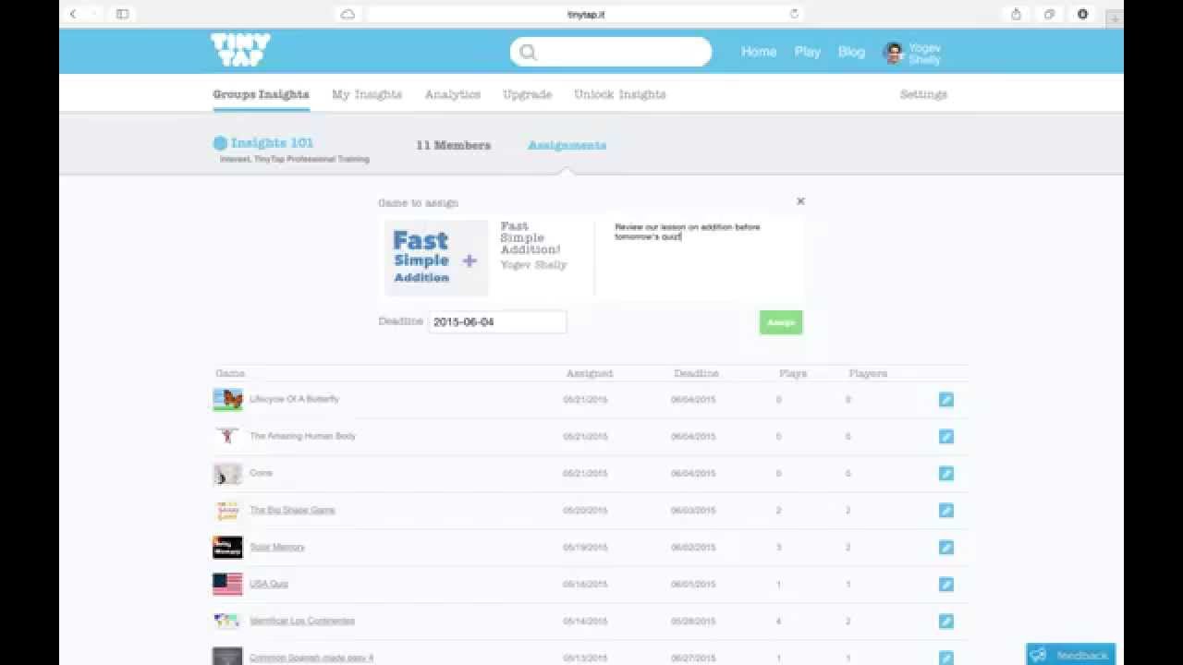Focus the TinyTap search box

tap(611, 53)
